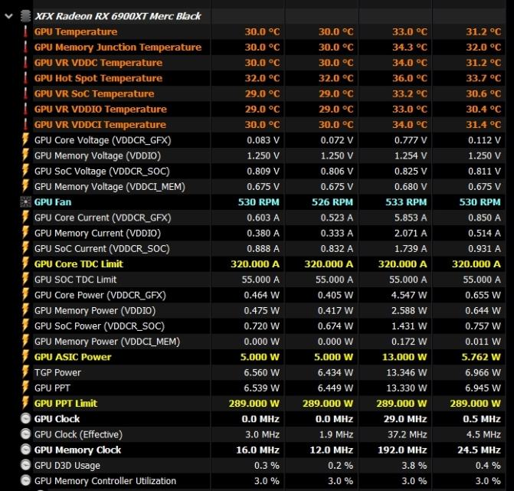Select the GPU D3D Usage label
This screenshot has height=491, width=514.
pos(67,466)
